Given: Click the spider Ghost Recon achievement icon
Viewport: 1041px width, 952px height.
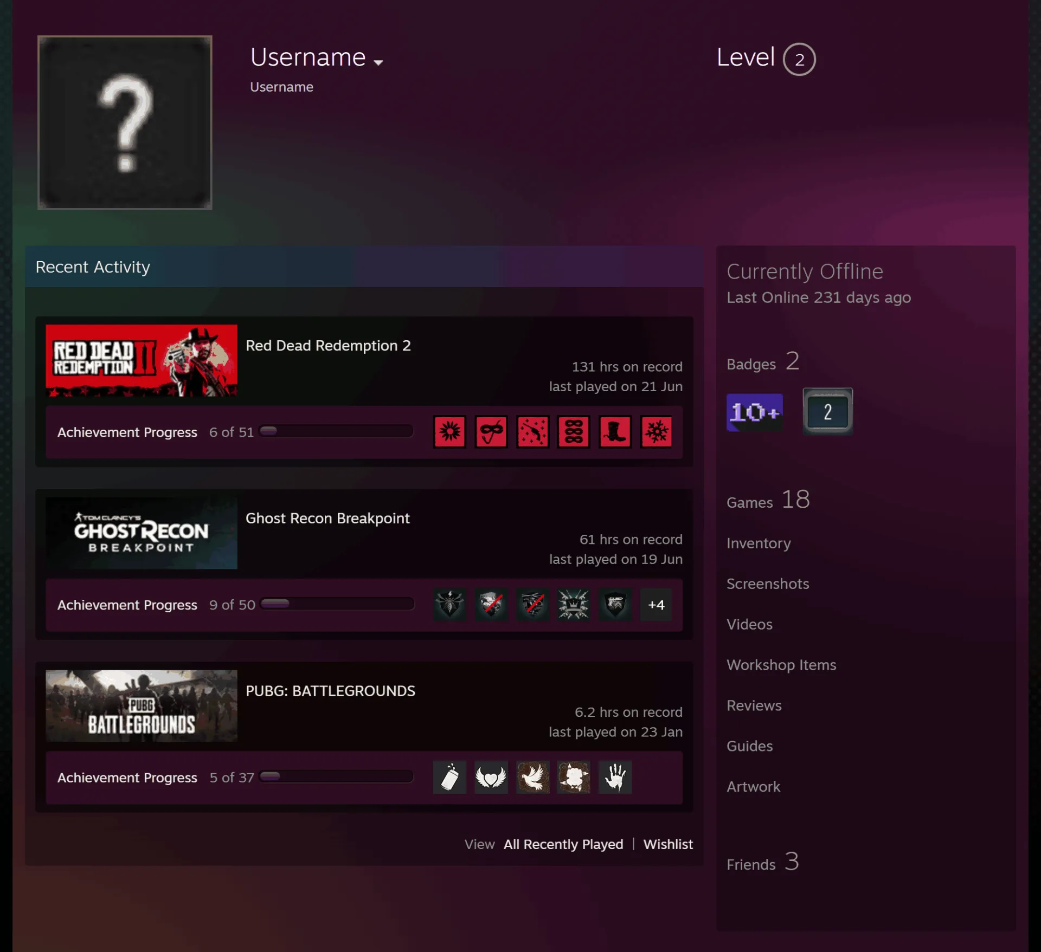Looking at the screenshot, I should (x=449, y=605).
